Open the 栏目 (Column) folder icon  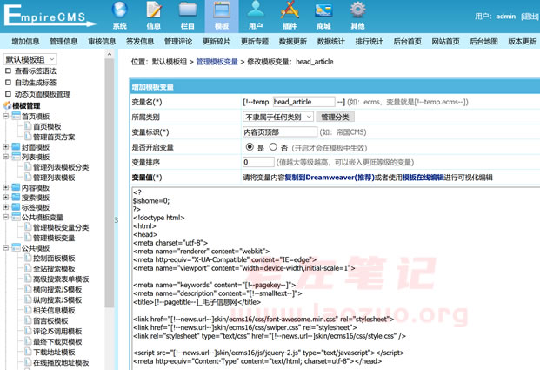pyautogui.click(x=187, y=15)
